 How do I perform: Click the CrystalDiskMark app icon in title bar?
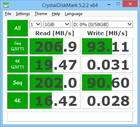[6, 5]
